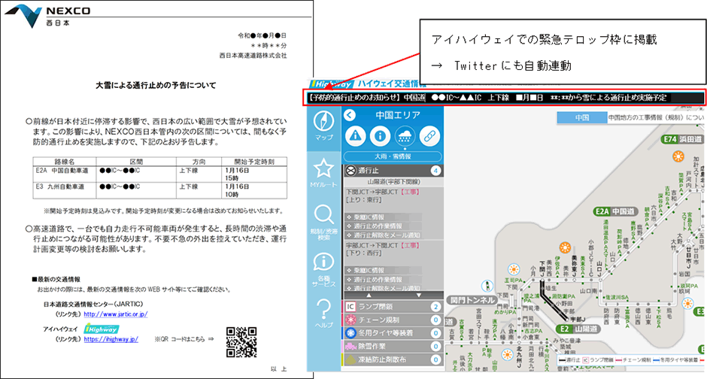Expand the チェーン規制 row

pyautogui.click(x=393, y=320)
